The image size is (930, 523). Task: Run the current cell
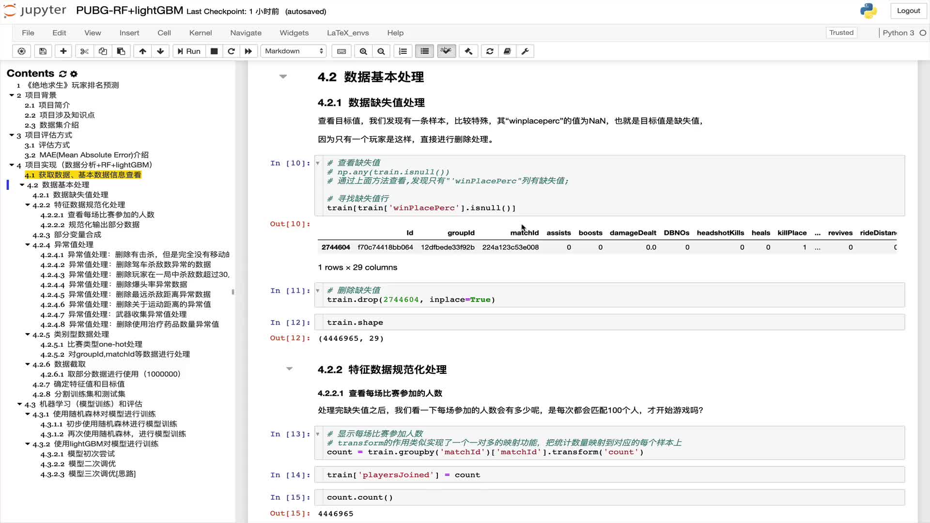click(189, 51)
